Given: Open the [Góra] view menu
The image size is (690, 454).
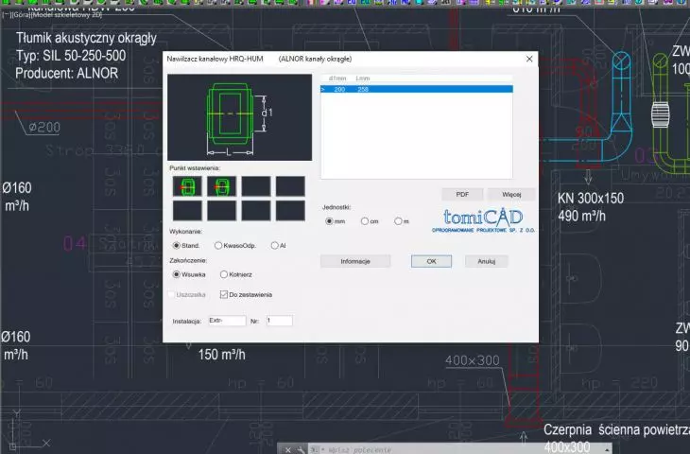Looking at the screenshot, I should coord(21,14).
